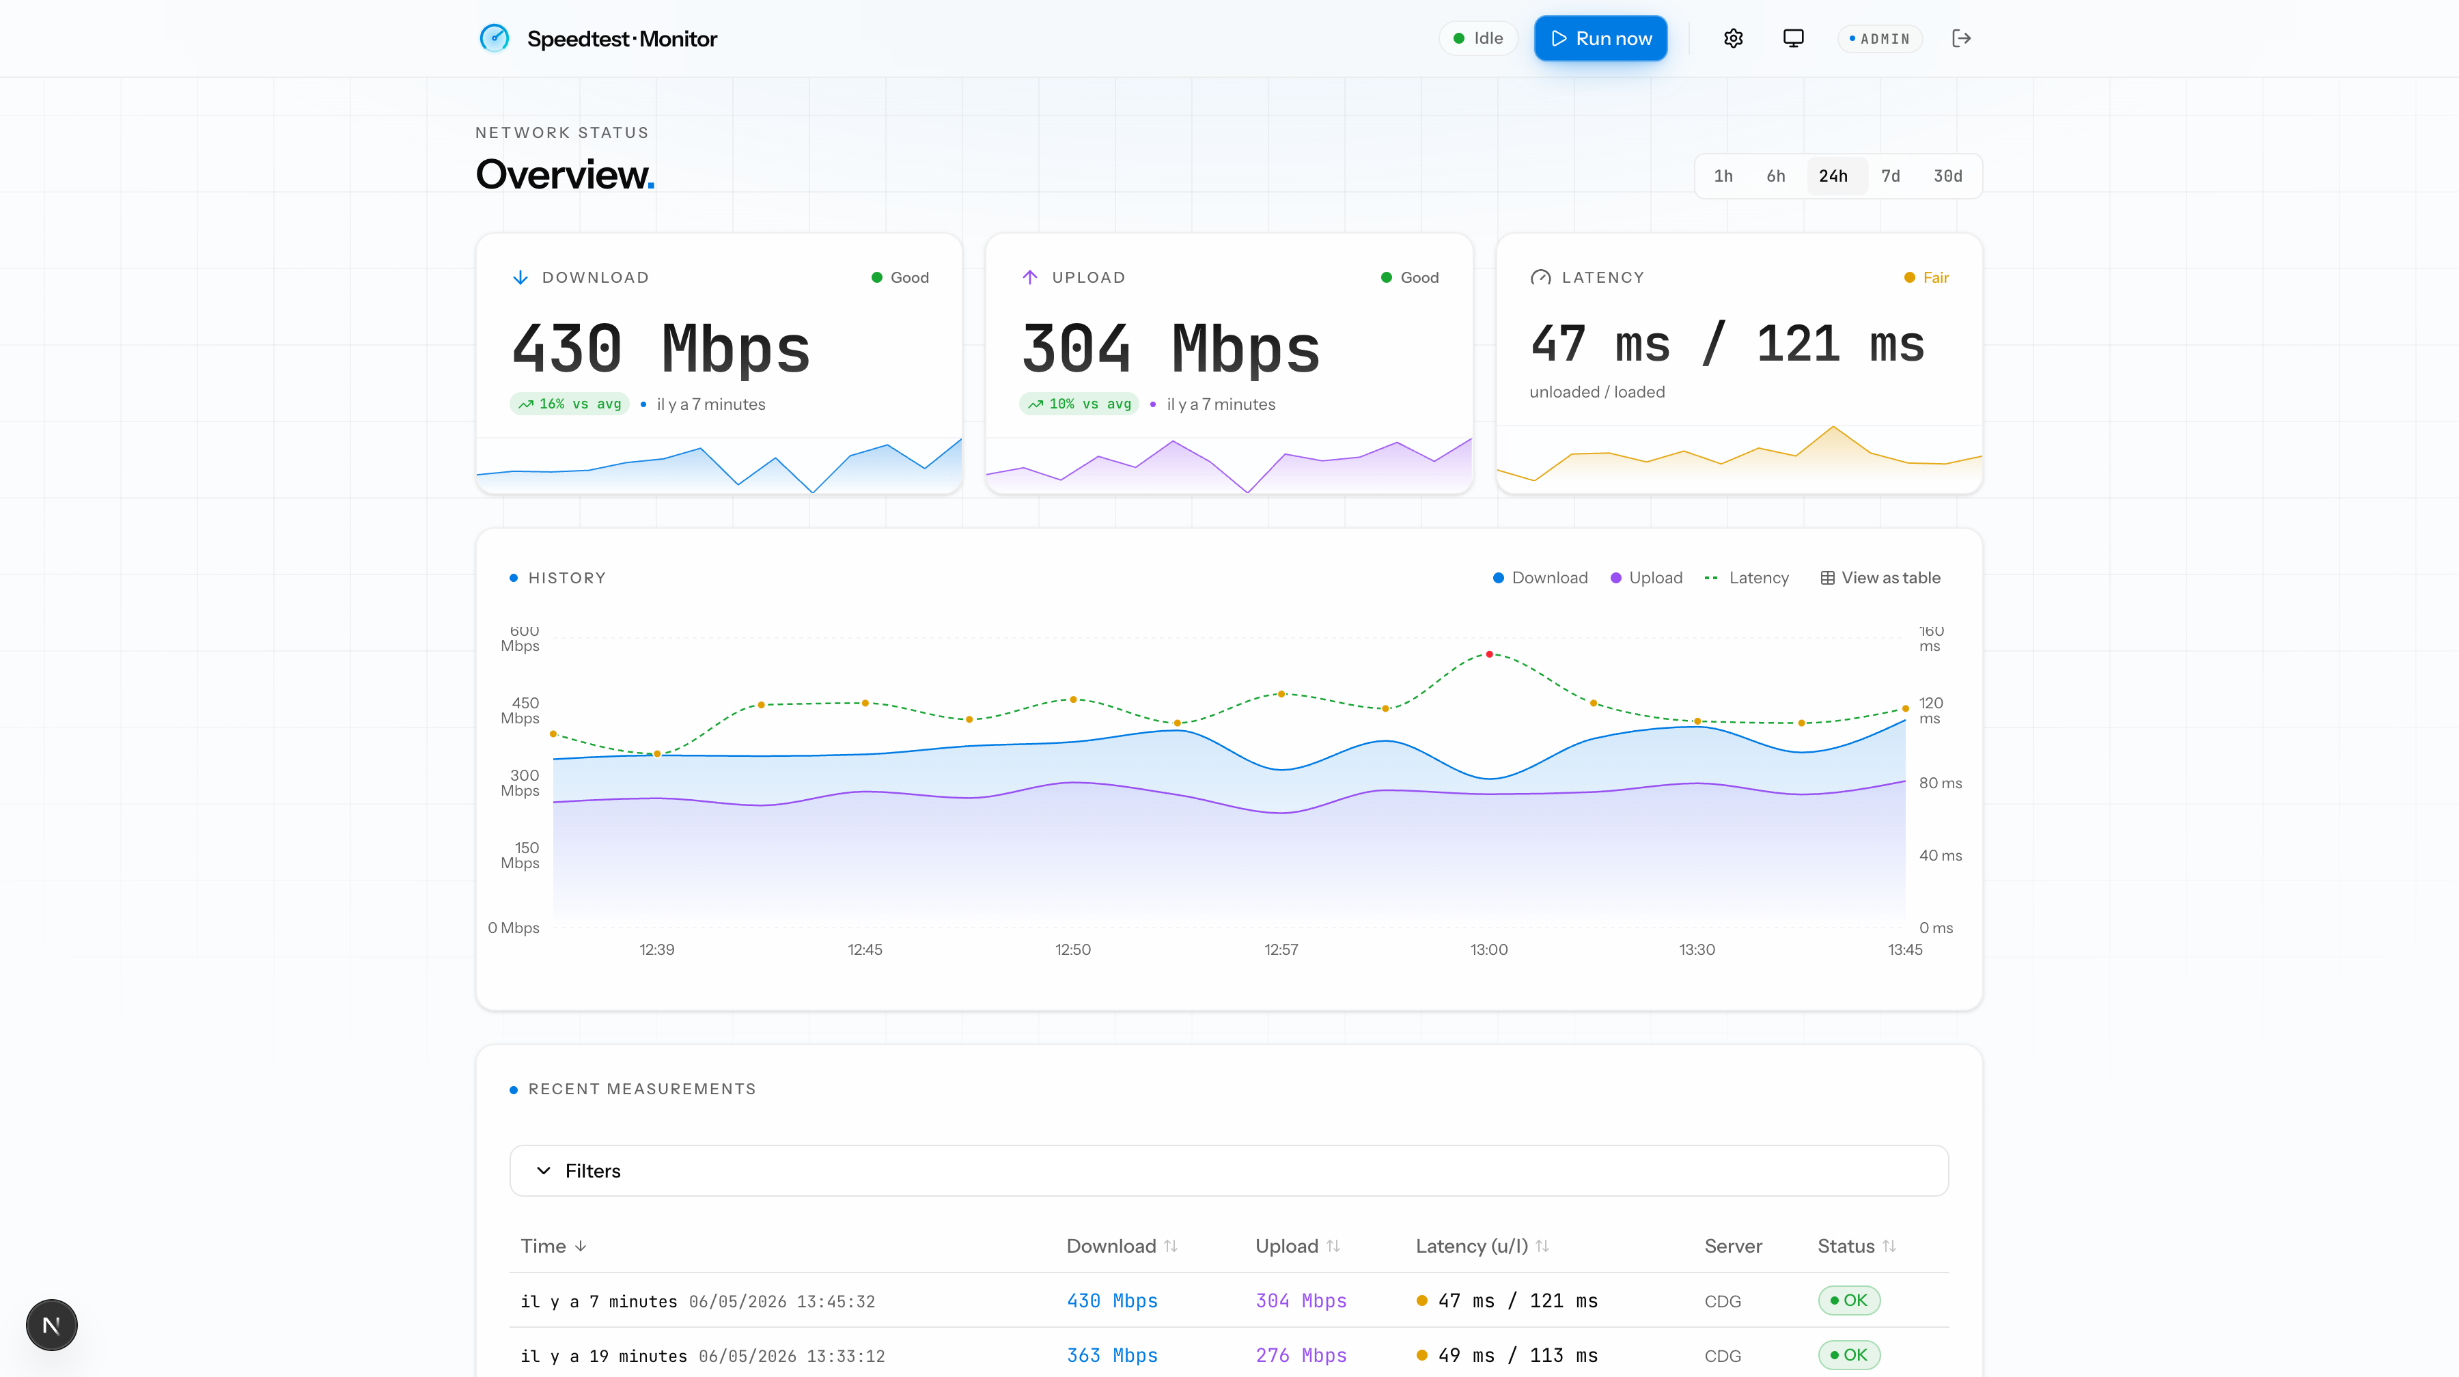Click the Overview heading
2459x1377 pixels.
[565, 175]
